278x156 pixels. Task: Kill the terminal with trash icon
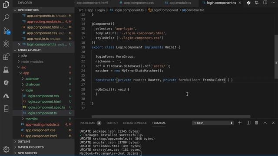click(256, 123)
